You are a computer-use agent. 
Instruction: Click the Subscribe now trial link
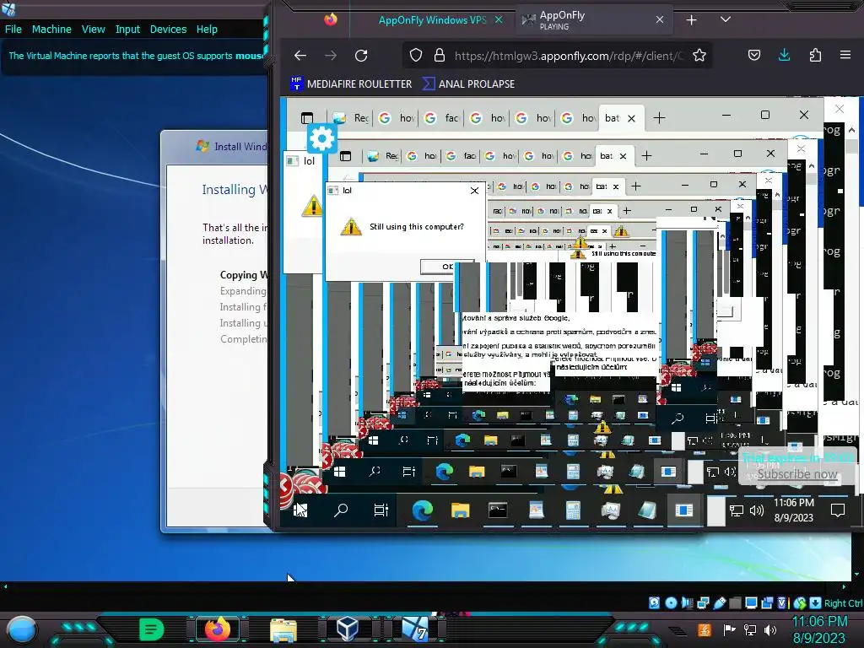click(x=796, y=474)
